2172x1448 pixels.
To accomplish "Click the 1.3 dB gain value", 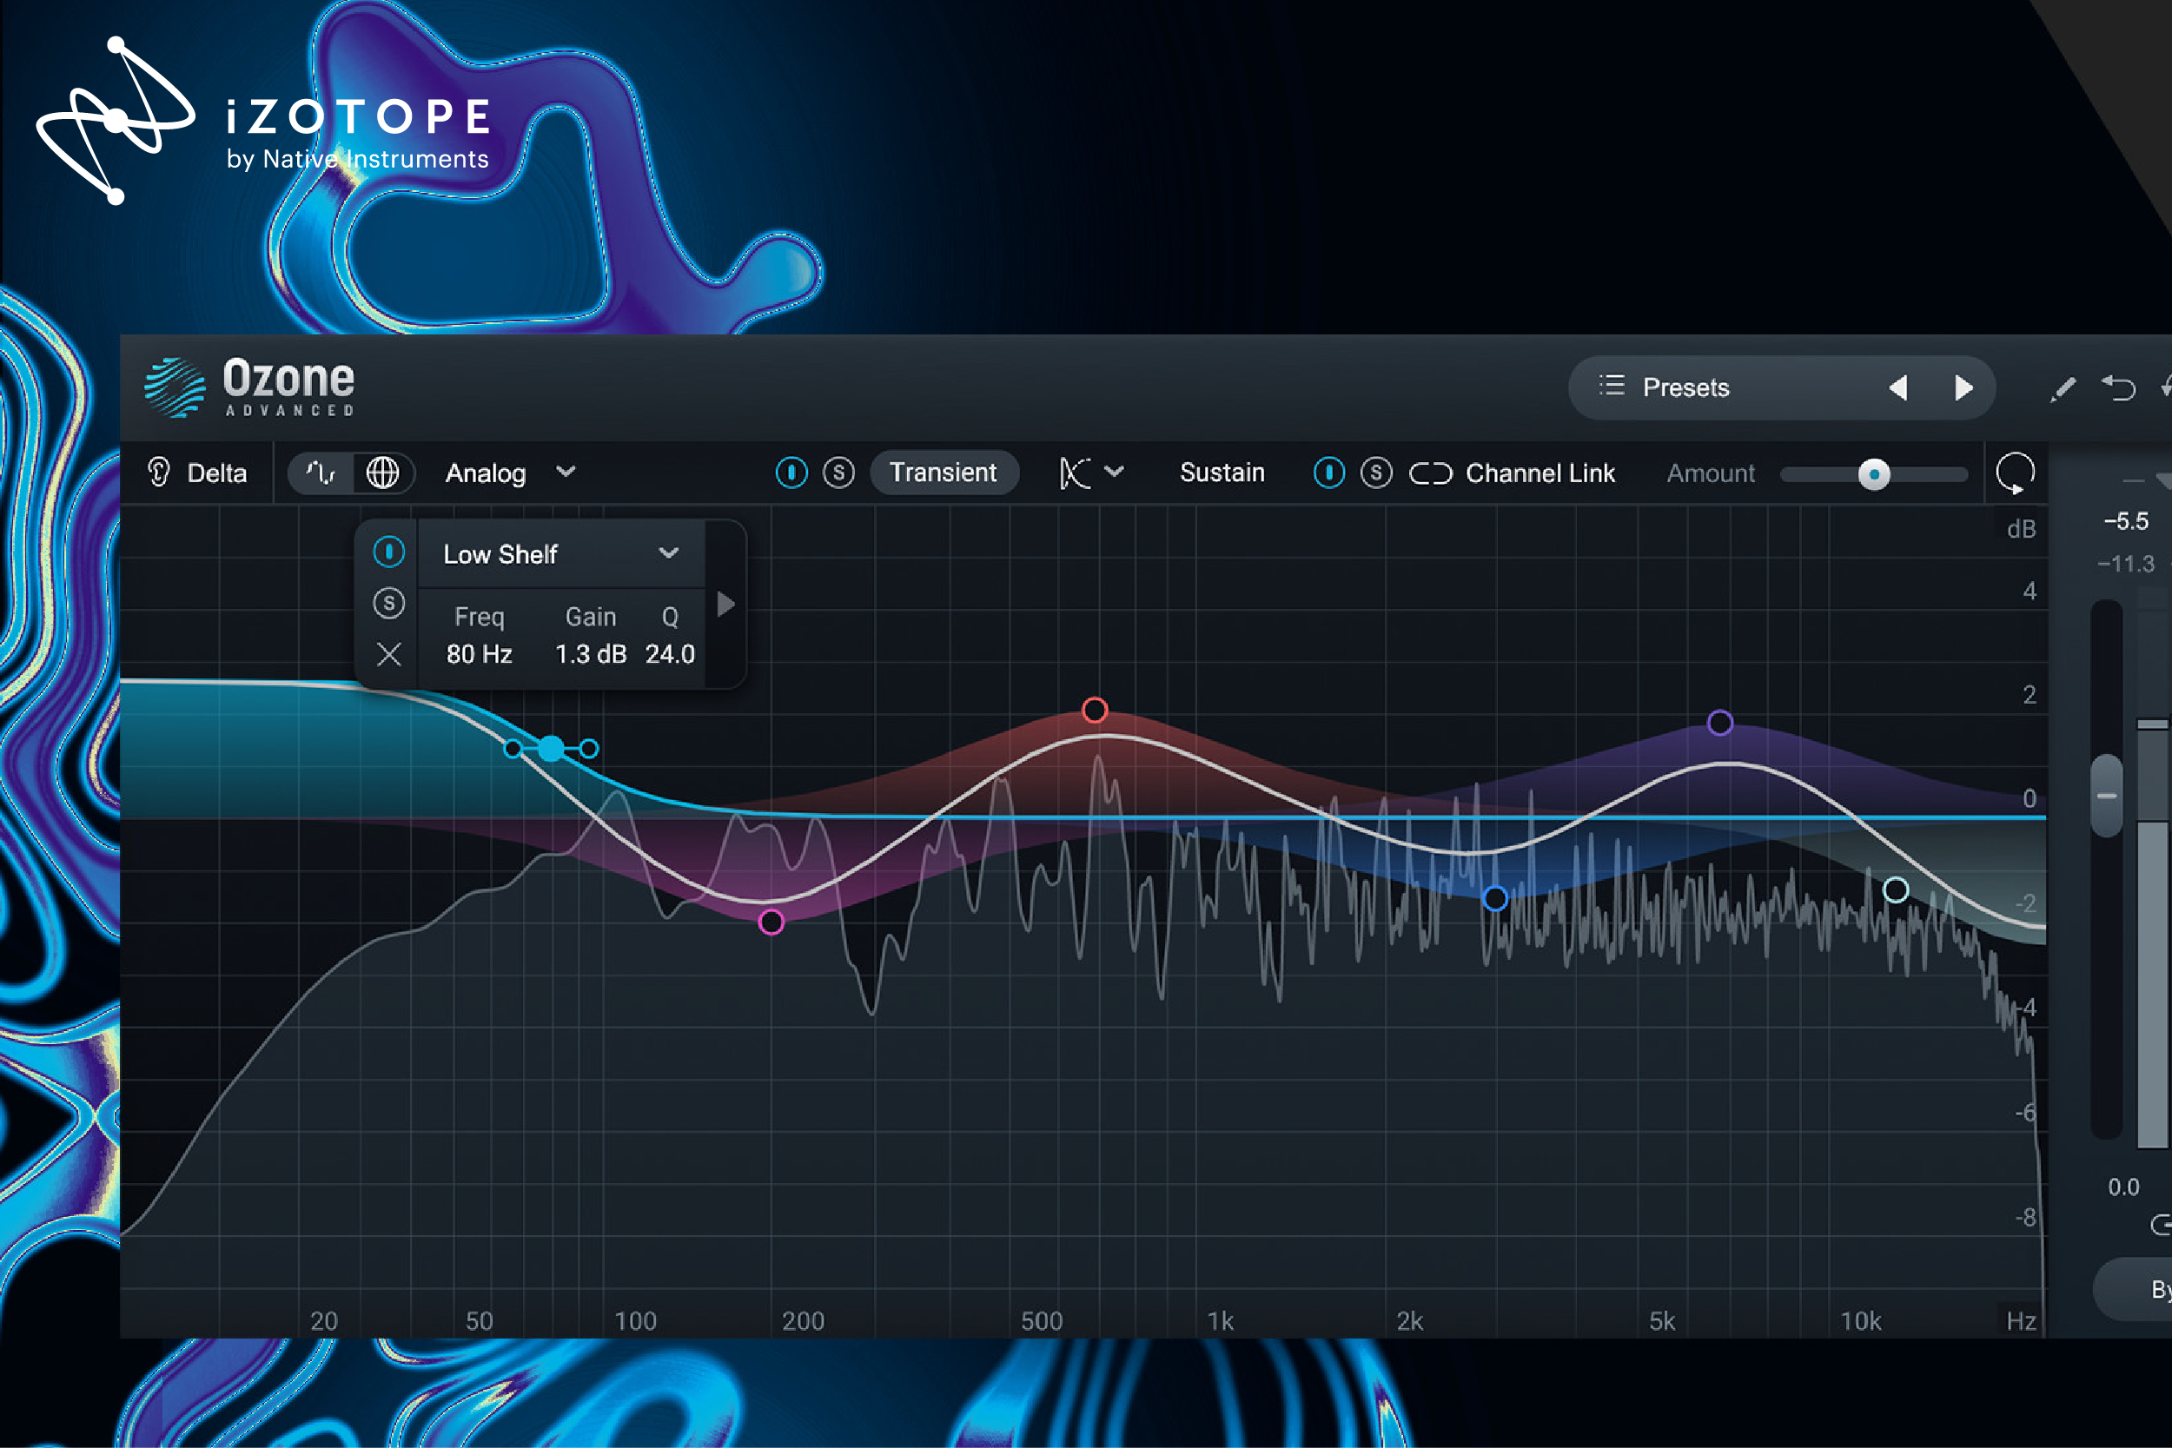I will [x=590, y=654].
